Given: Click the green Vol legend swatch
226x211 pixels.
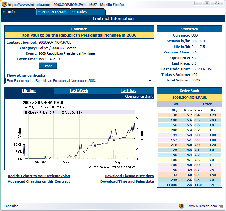Looking at the screenshot, I should (63, 112).
